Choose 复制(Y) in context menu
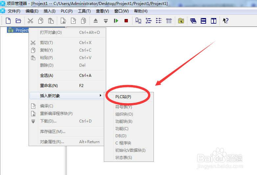The height and width of the screenshot is (175, 257). (67, 50)
